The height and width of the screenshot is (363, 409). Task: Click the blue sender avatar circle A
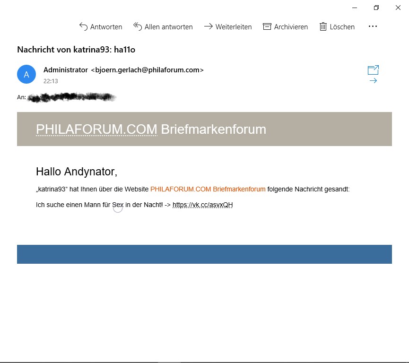(x=26, y=74)
